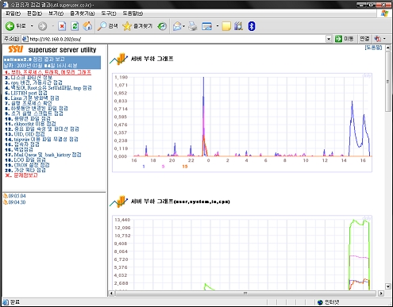This screenshot has width=393, height=307.
Task: Open item 17 Mail Queue 및 bash_history 점검
Action: [43, 155]
